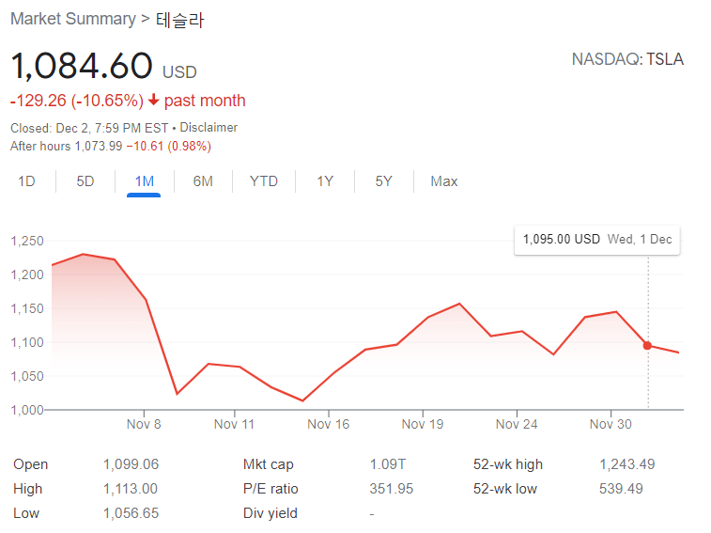This screenshot has width=711, height=533.
Task: Click the 52-wk high value 1,243.49
Action: pos(627,464)
